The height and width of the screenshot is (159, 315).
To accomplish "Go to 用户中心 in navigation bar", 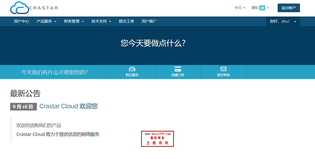I will pyautogui.click(x=22, y=21).
